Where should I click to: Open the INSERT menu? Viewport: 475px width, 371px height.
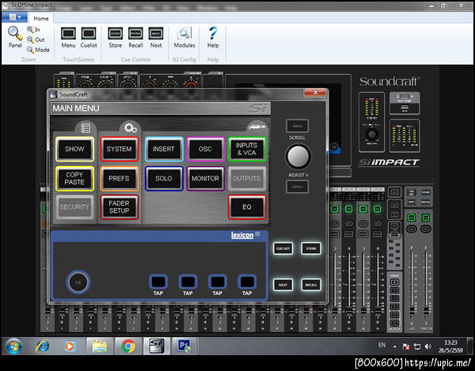[x=164, y=149]
